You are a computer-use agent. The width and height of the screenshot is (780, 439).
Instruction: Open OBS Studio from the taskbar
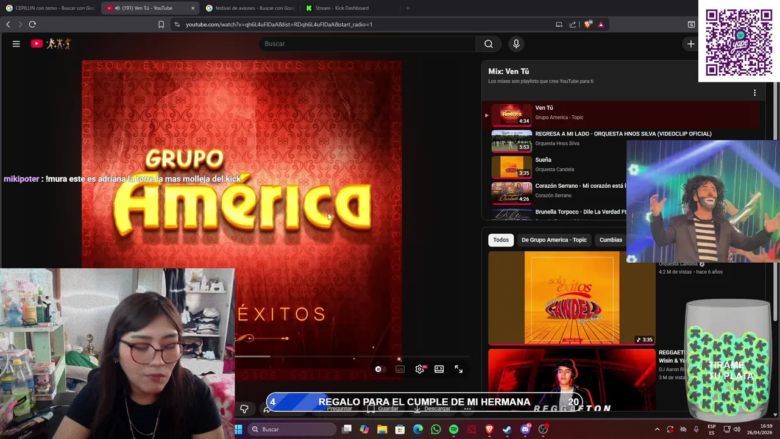coord(543,429)
